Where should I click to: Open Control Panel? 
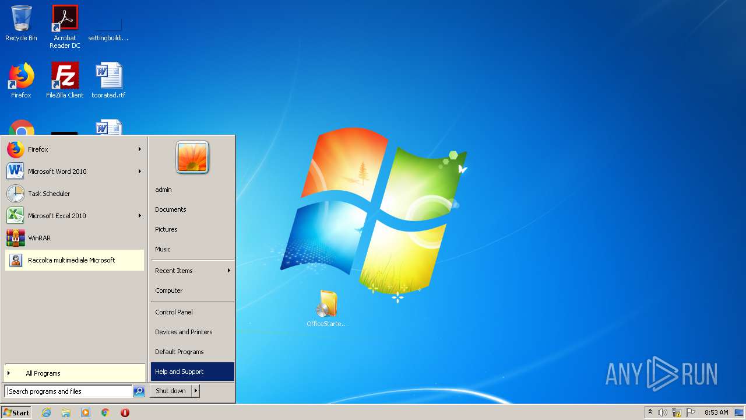pos(192,312)
